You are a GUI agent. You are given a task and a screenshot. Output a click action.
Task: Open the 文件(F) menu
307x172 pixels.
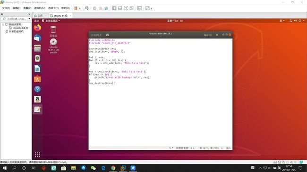6,8
